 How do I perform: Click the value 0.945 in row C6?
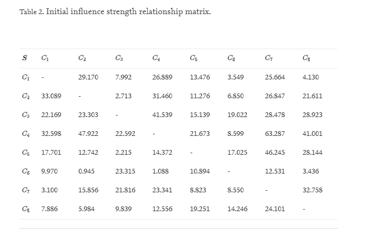pos(86,171)
